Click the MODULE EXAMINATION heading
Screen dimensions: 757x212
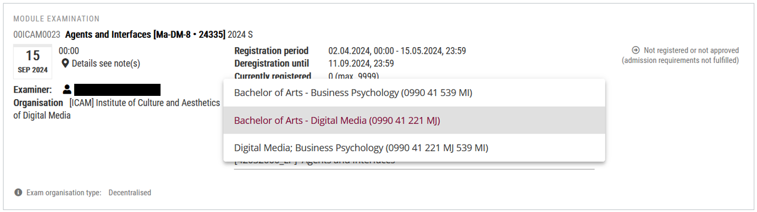point(57,19)
